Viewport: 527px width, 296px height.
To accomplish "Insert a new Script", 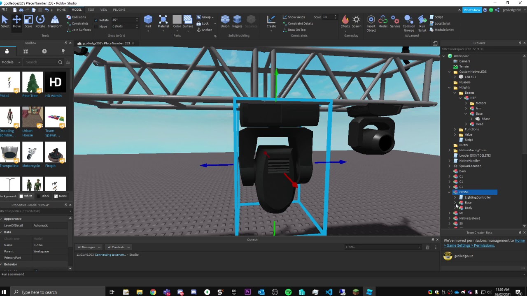I will [436, 17].
